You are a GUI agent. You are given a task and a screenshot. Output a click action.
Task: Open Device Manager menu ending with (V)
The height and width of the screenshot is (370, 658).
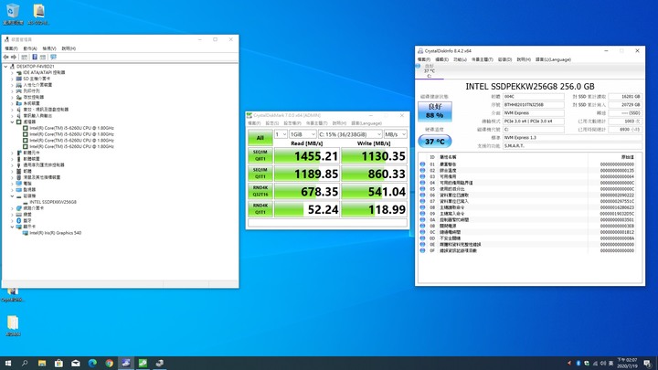[49, 48]
